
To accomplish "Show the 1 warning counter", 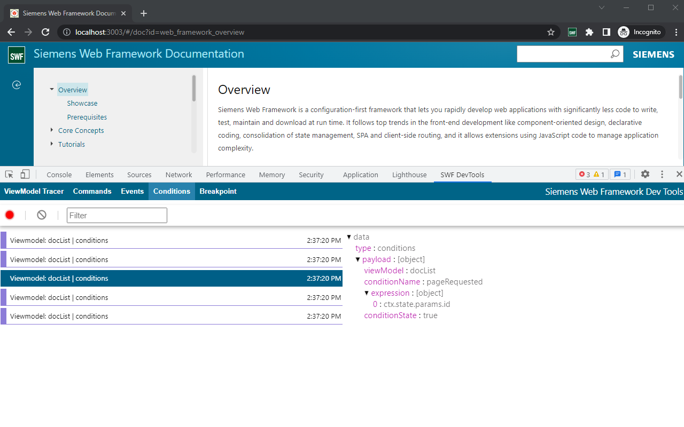I will [599, 175].
